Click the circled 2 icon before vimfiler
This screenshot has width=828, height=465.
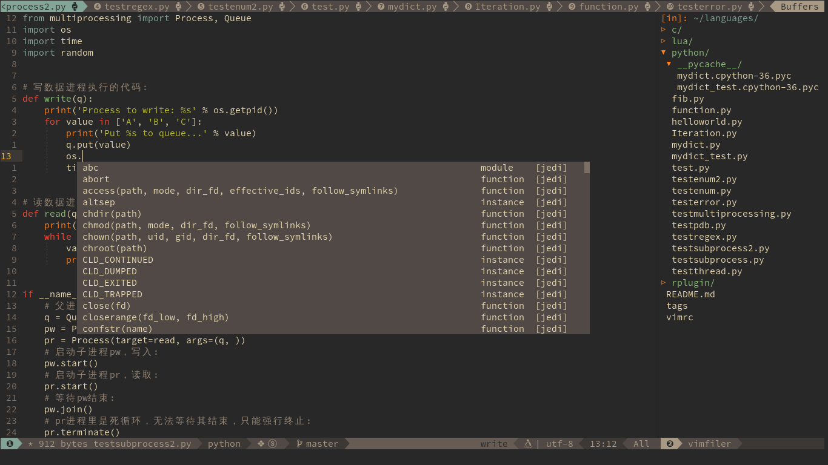(x=670, y=443)
